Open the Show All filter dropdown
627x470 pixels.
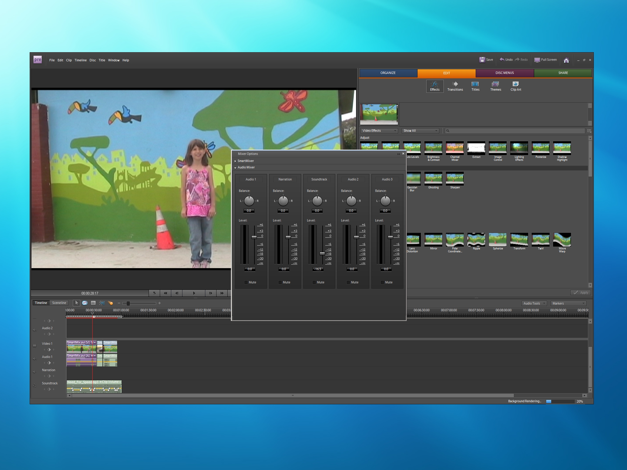point(420,131)
